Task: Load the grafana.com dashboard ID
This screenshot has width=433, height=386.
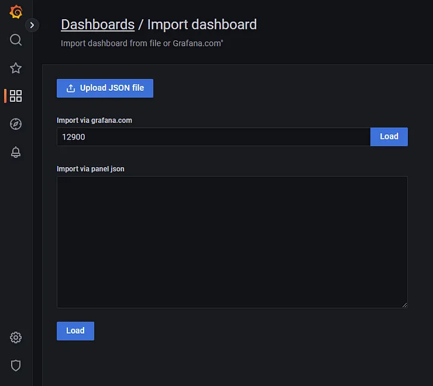Action: click(x=389, y=136)
